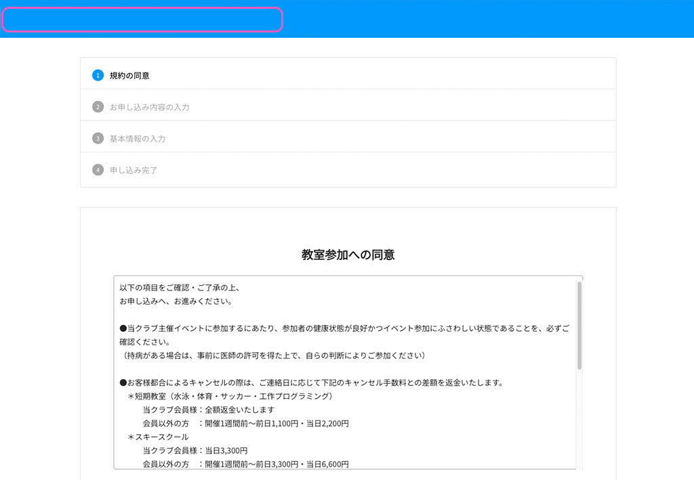
Task: Grab the terms box scrollbar thumb
Action: coord(579,325)
